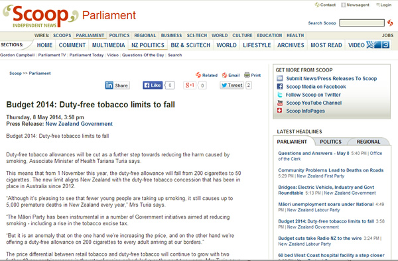Image resolution: width=398 pixels, height=261 pixels.
Task: Open Related articles link
Action: click(206, 75)
